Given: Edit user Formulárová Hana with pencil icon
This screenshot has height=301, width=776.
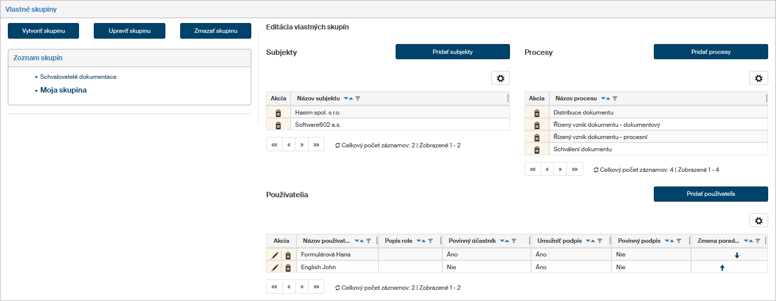Looking at the screenshot, I should pyautogui.click(x=275, y=255).
